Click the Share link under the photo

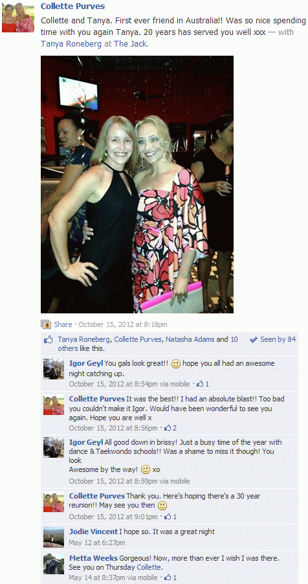tap(63, 324)
